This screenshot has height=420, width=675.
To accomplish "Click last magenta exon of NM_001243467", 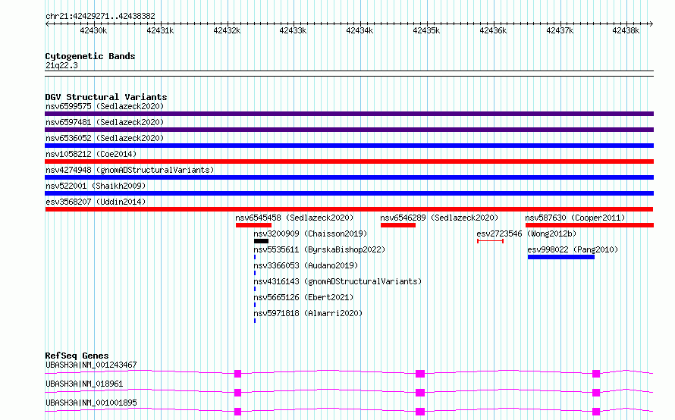I will tap(596, 374).
